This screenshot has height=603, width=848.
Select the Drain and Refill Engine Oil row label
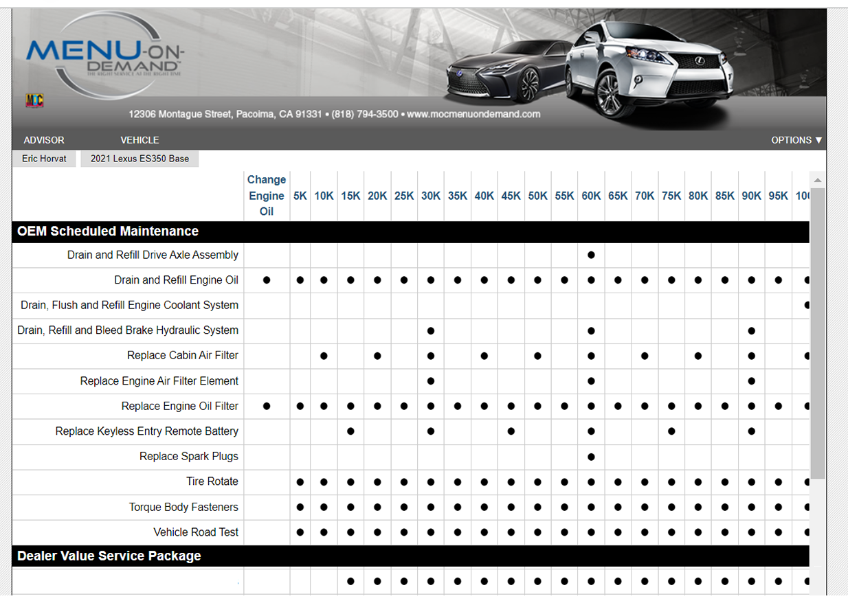coord(177,280)
